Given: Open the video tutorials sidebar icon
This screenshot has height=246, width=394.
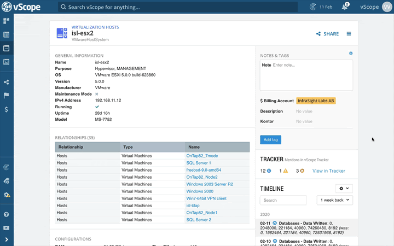Looking at the screenshot, I should coord(6,228).
